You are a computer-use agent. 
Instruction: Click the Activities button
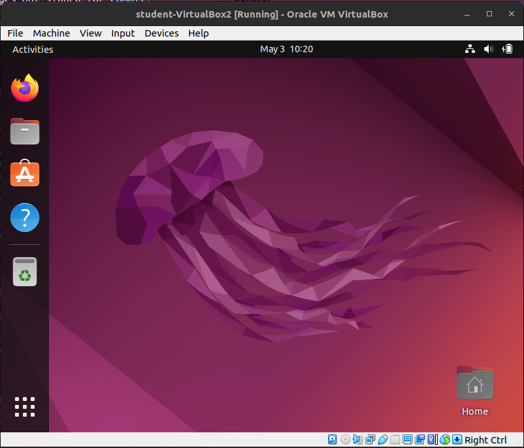33,50
